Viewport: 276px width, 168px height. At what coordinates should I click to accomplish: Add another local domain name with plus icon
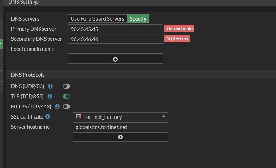click(115, 59)
